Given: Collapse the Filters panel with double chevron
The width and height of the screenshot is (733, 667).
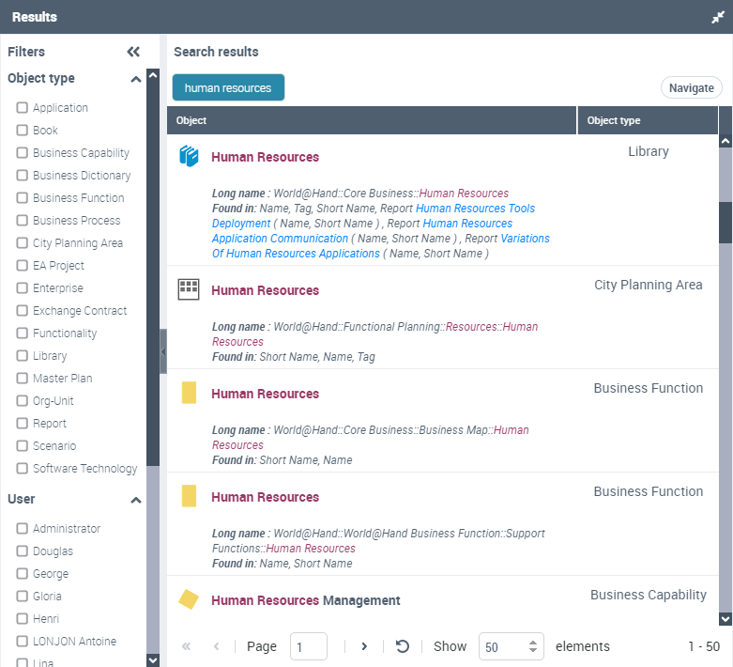Looking at the screenshot, I should point(133,53).
